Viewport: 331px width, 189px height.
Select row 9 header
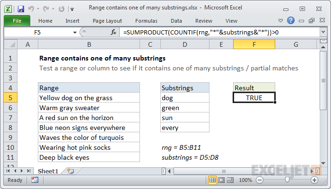[x=10, y=137]
